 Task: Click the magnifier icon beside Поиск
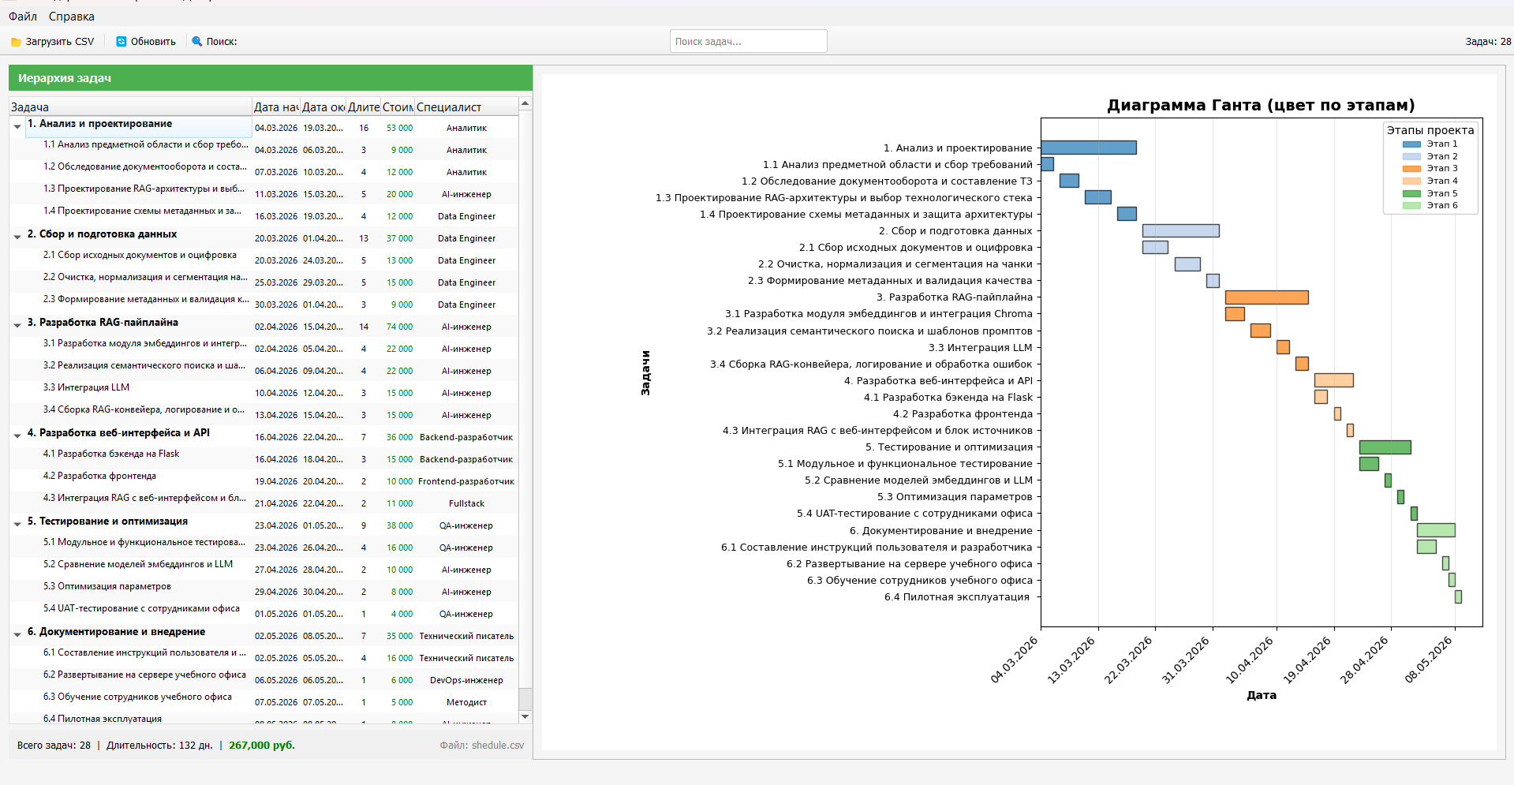pos(197,41)
